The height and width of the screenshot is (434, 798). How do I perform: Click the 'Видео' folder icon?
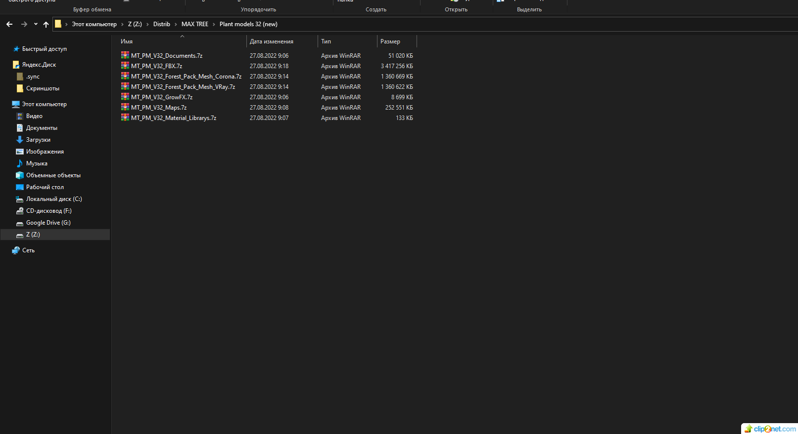coord(20,116)
